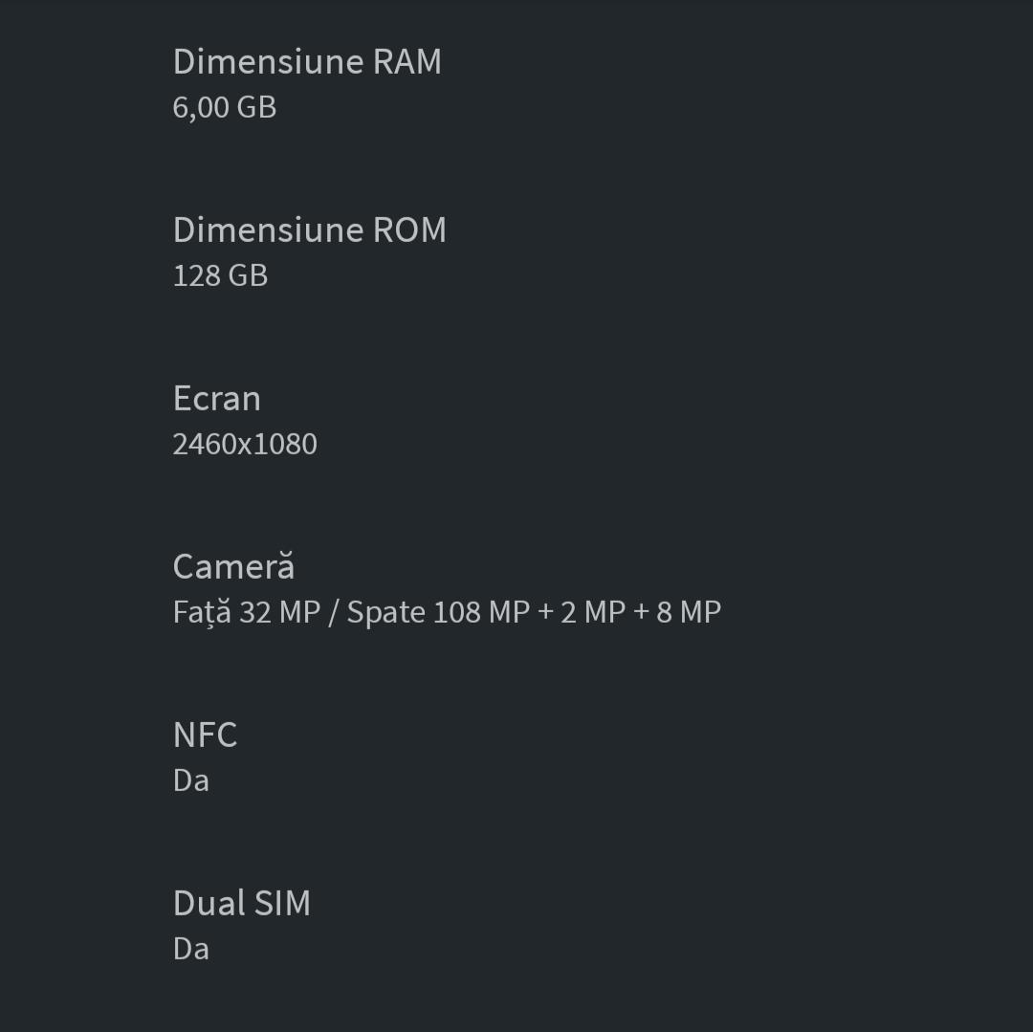Select the 6,00 GB RAM value
The height and width of the screenshot is (1032, 1033).
point(225,107)
